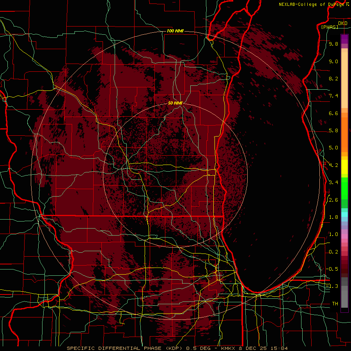Click the 9.0 value on the color scale

(x=333, y=61)
